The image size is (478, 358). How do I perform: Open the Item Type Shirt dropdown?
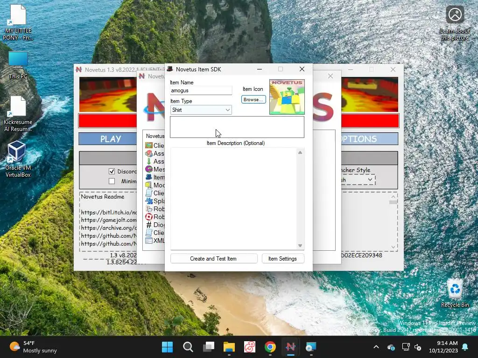(x=201, y=110)
